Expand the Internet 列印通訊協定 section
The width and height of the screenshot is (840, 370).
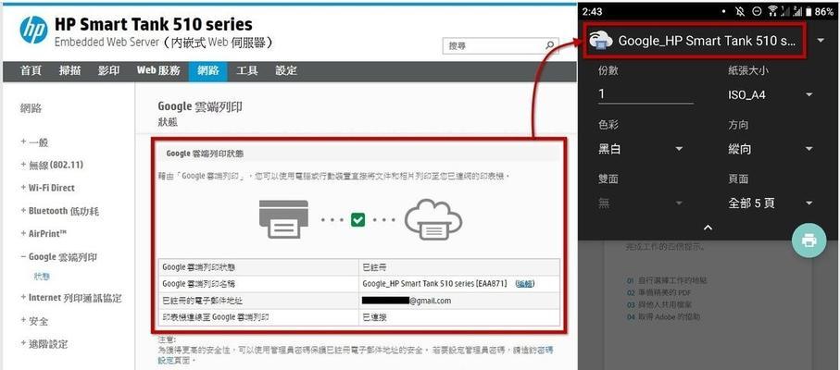71,298
